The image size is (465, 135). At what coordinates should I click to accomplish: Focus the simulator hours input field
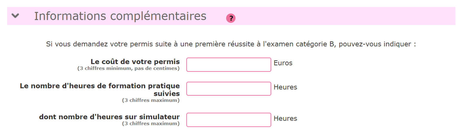point(229,120)
